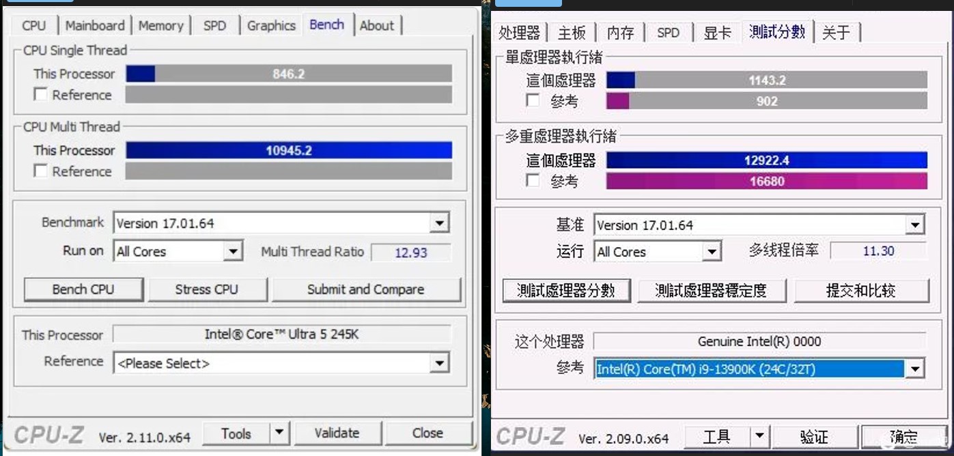Enable single thread Reference checkbox in left window

[40, 94]
